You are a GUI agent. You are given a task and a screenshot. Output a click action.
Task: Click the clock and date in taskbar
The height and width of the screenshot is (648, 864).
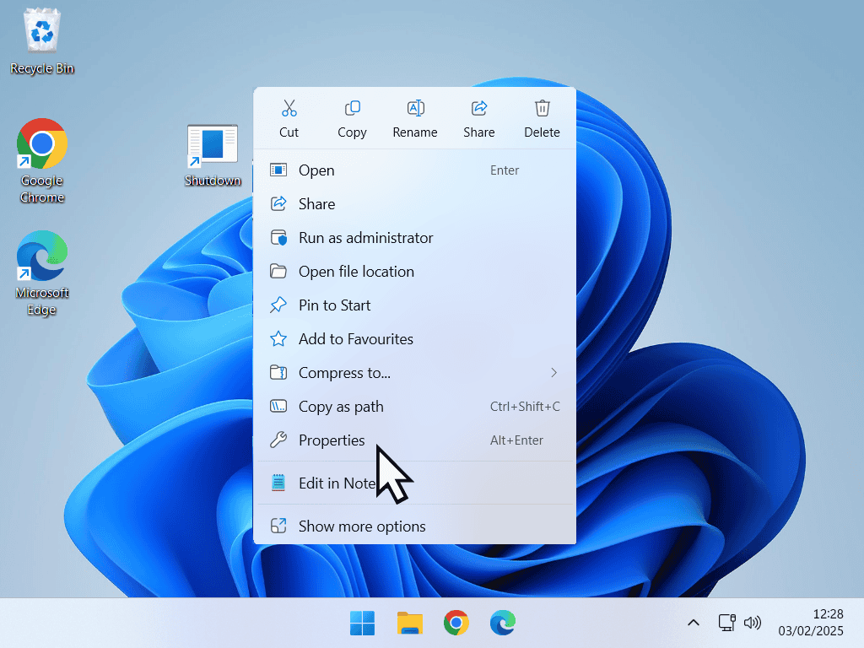(x=810, y=623)
